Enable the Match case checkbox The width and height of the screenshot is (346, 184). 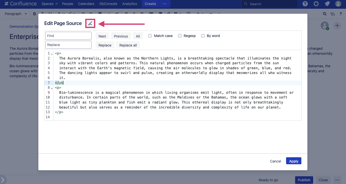click(x=150, y=36)
